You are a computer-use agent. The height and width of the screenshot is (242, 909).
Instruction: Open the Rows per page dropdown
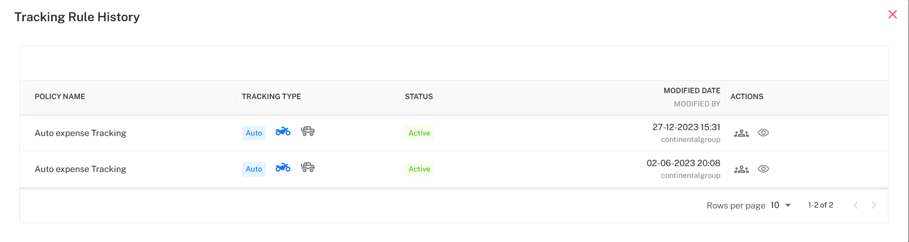(781, 205)
